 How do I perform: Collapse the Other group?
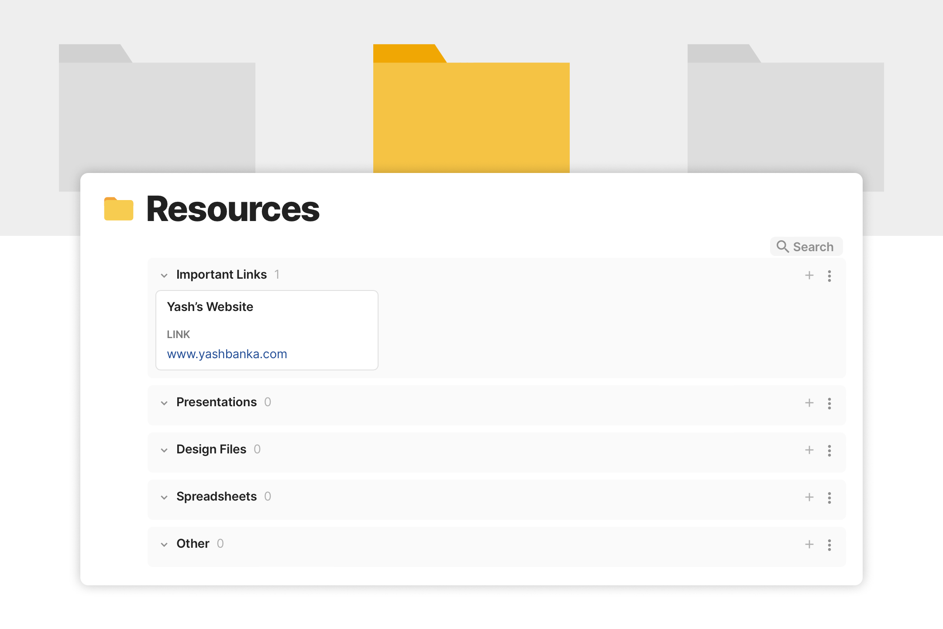click(x=164, y=544)
